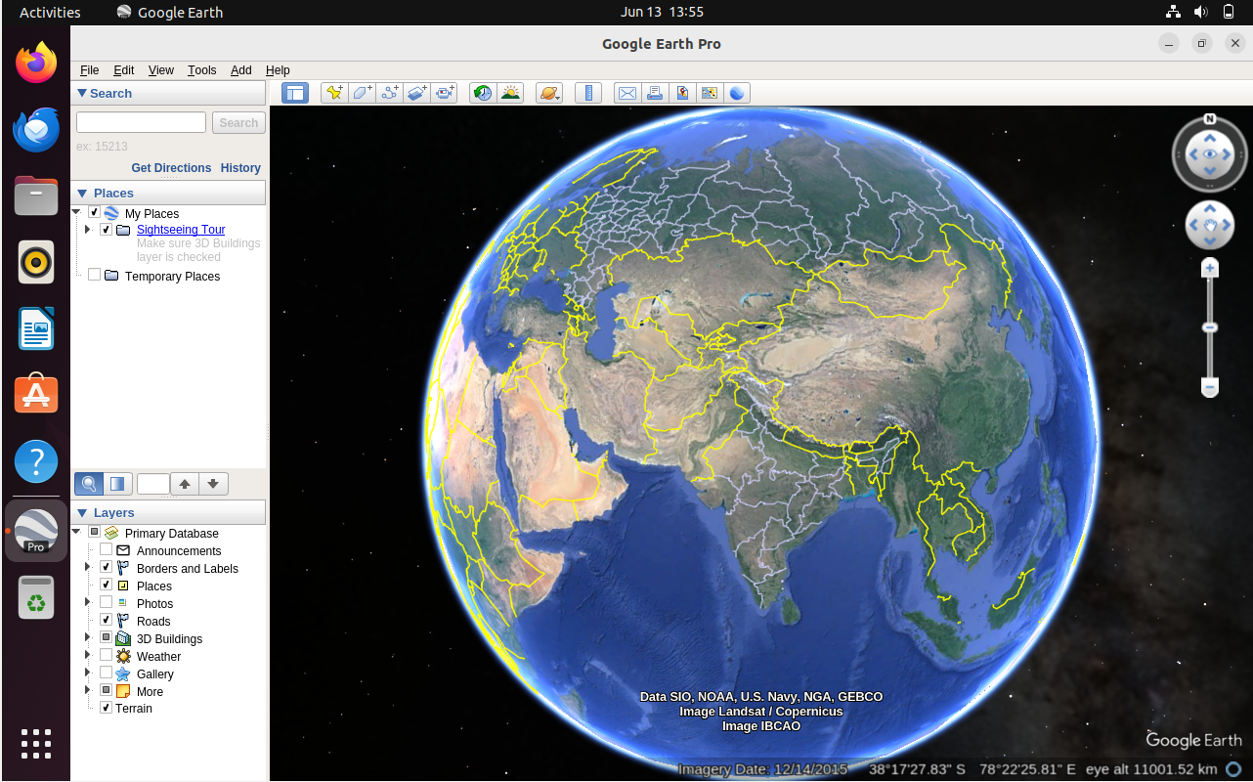Toggle the sidebar visibility toolbar button
The image size is (1253, 782).
(295, 93)
